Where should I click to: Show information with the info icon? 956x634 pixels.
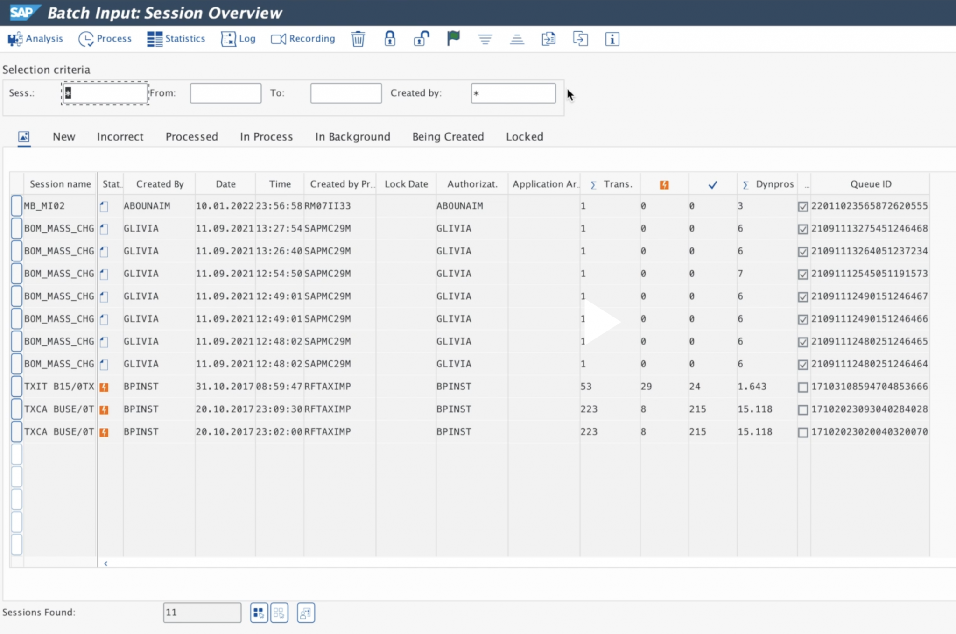(x=612, y=39)
